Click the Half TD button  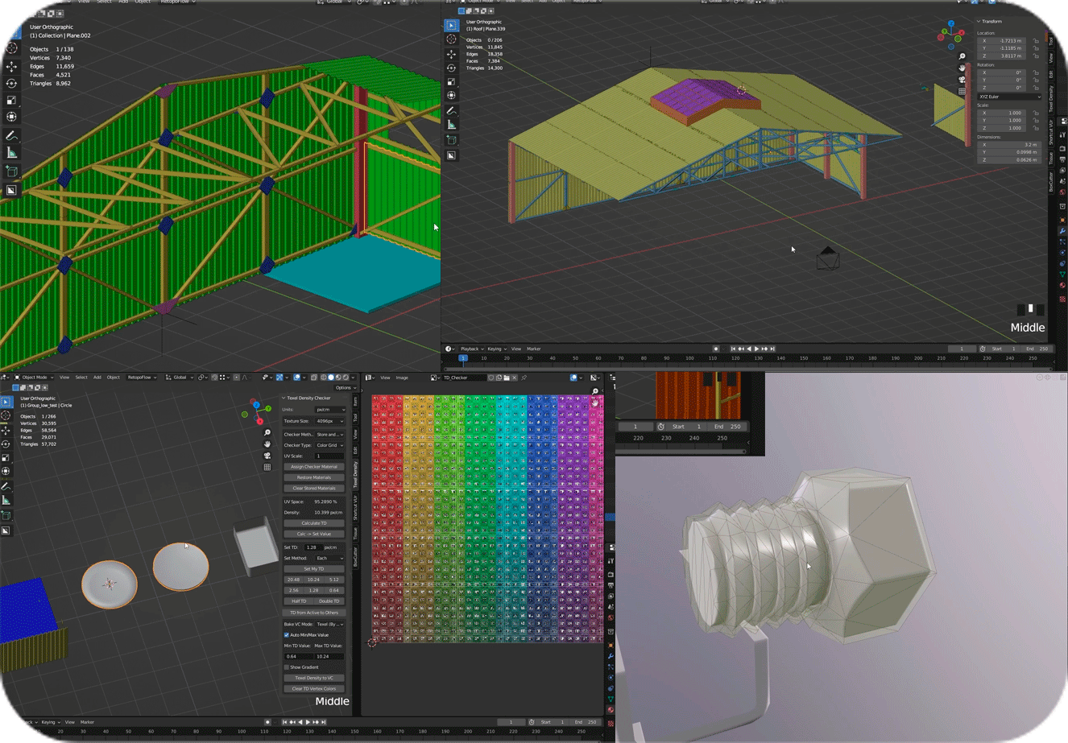point(299,601)
